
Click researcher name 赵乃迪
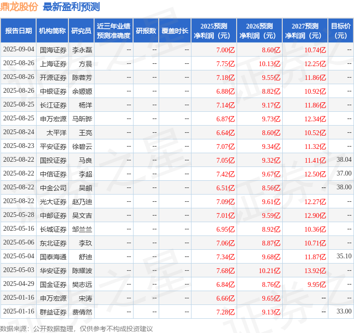point(82,202)
